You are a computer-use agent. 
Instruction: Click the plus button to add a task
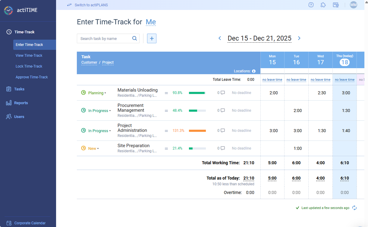click(152, 38)
